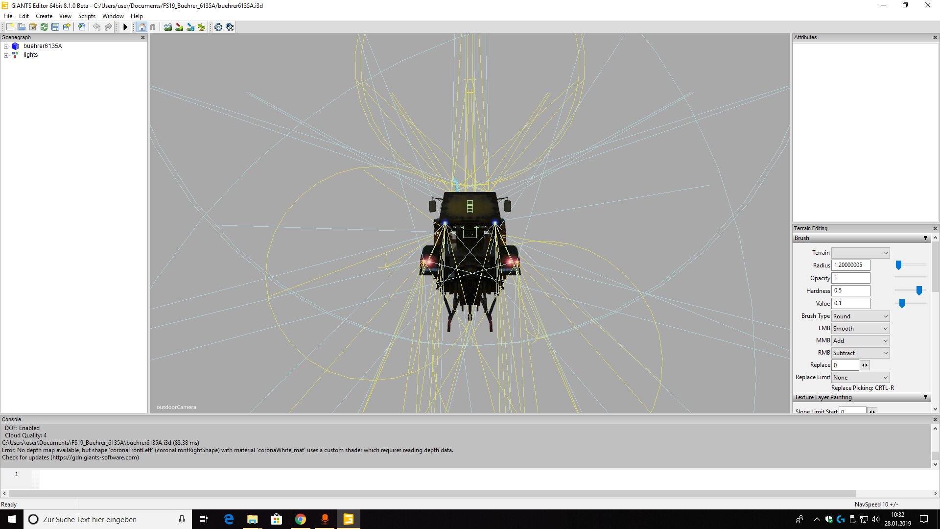Open the Brush Type dropdown

[860, 316]
